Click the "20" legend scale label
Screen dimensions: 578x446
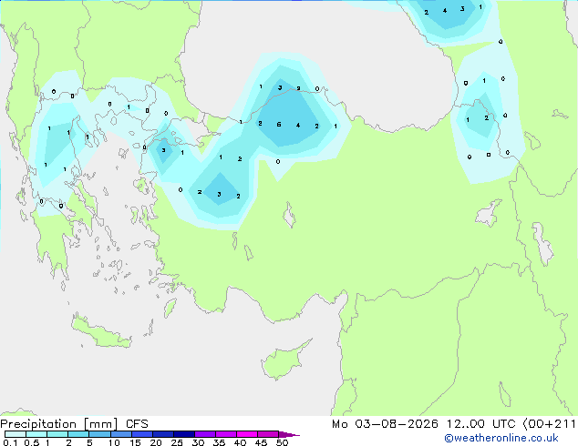(156, 442)
